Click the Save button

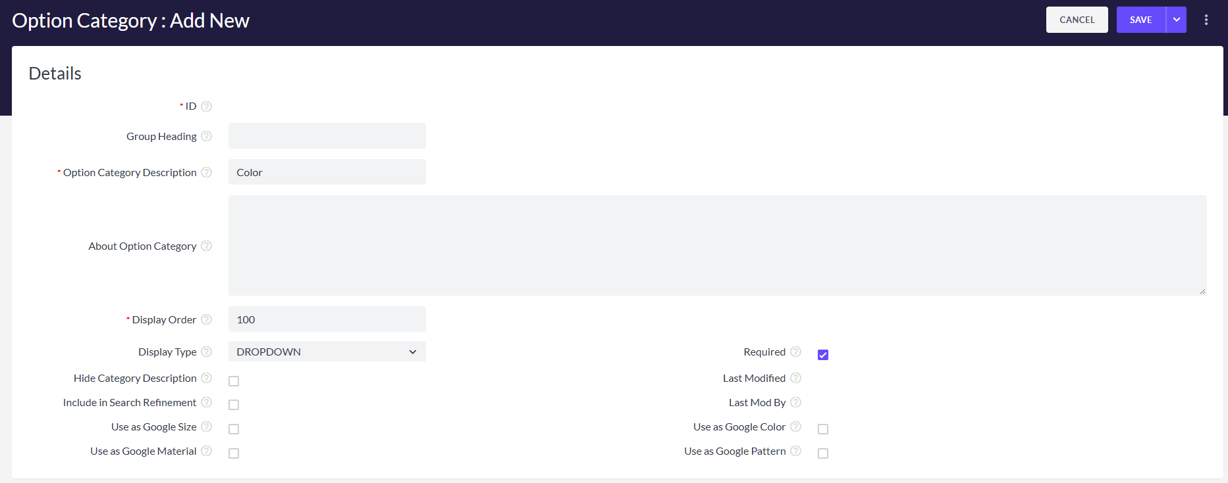pos(1140,20)
